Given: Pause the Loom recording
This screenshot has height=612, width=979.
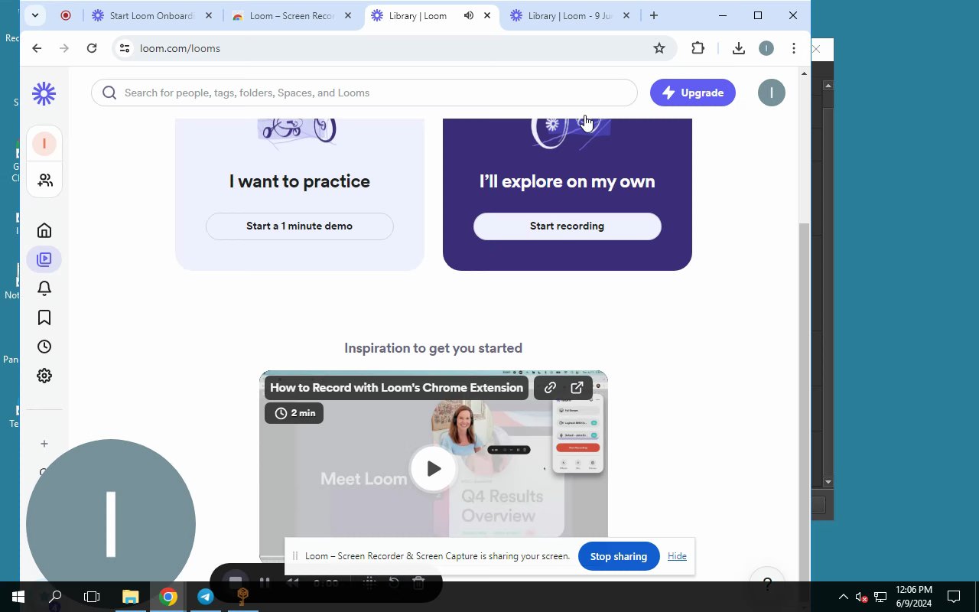Looking at the screenshot, I should (x=265, y=583).
